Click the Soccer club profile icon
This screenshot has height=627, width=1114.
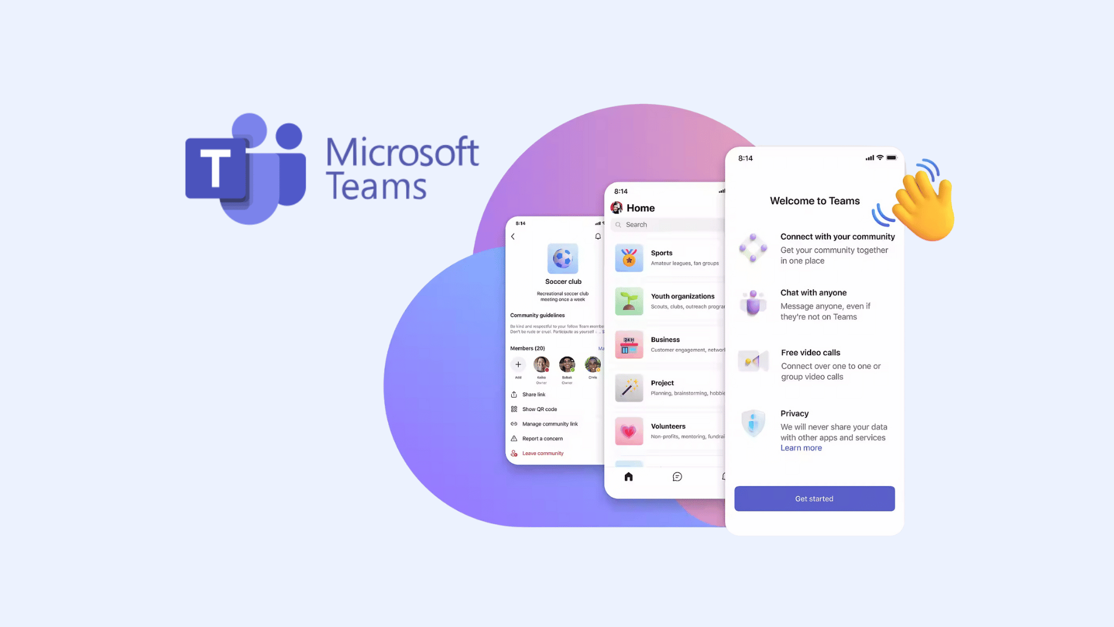click(562, 258)
